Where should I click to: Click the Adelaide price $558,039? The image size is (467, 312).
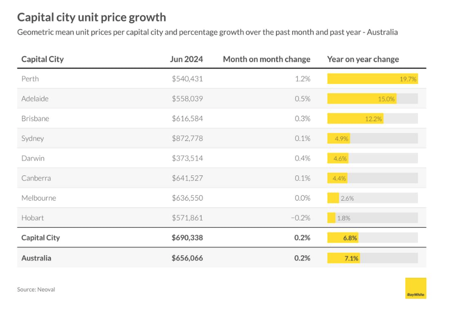187,99
